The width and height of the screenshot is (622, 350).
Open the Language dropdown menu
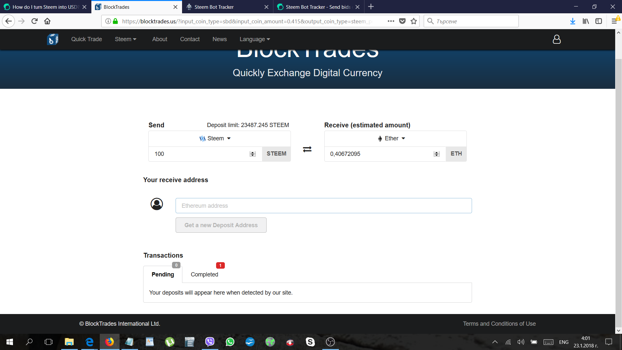[255, 39]
